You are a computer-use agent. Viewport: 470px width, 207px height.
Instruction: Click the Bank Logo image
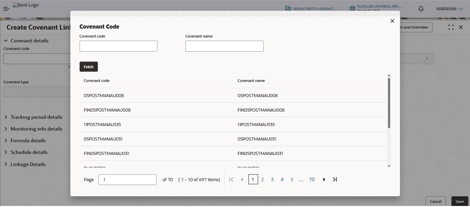coord(25,5)
